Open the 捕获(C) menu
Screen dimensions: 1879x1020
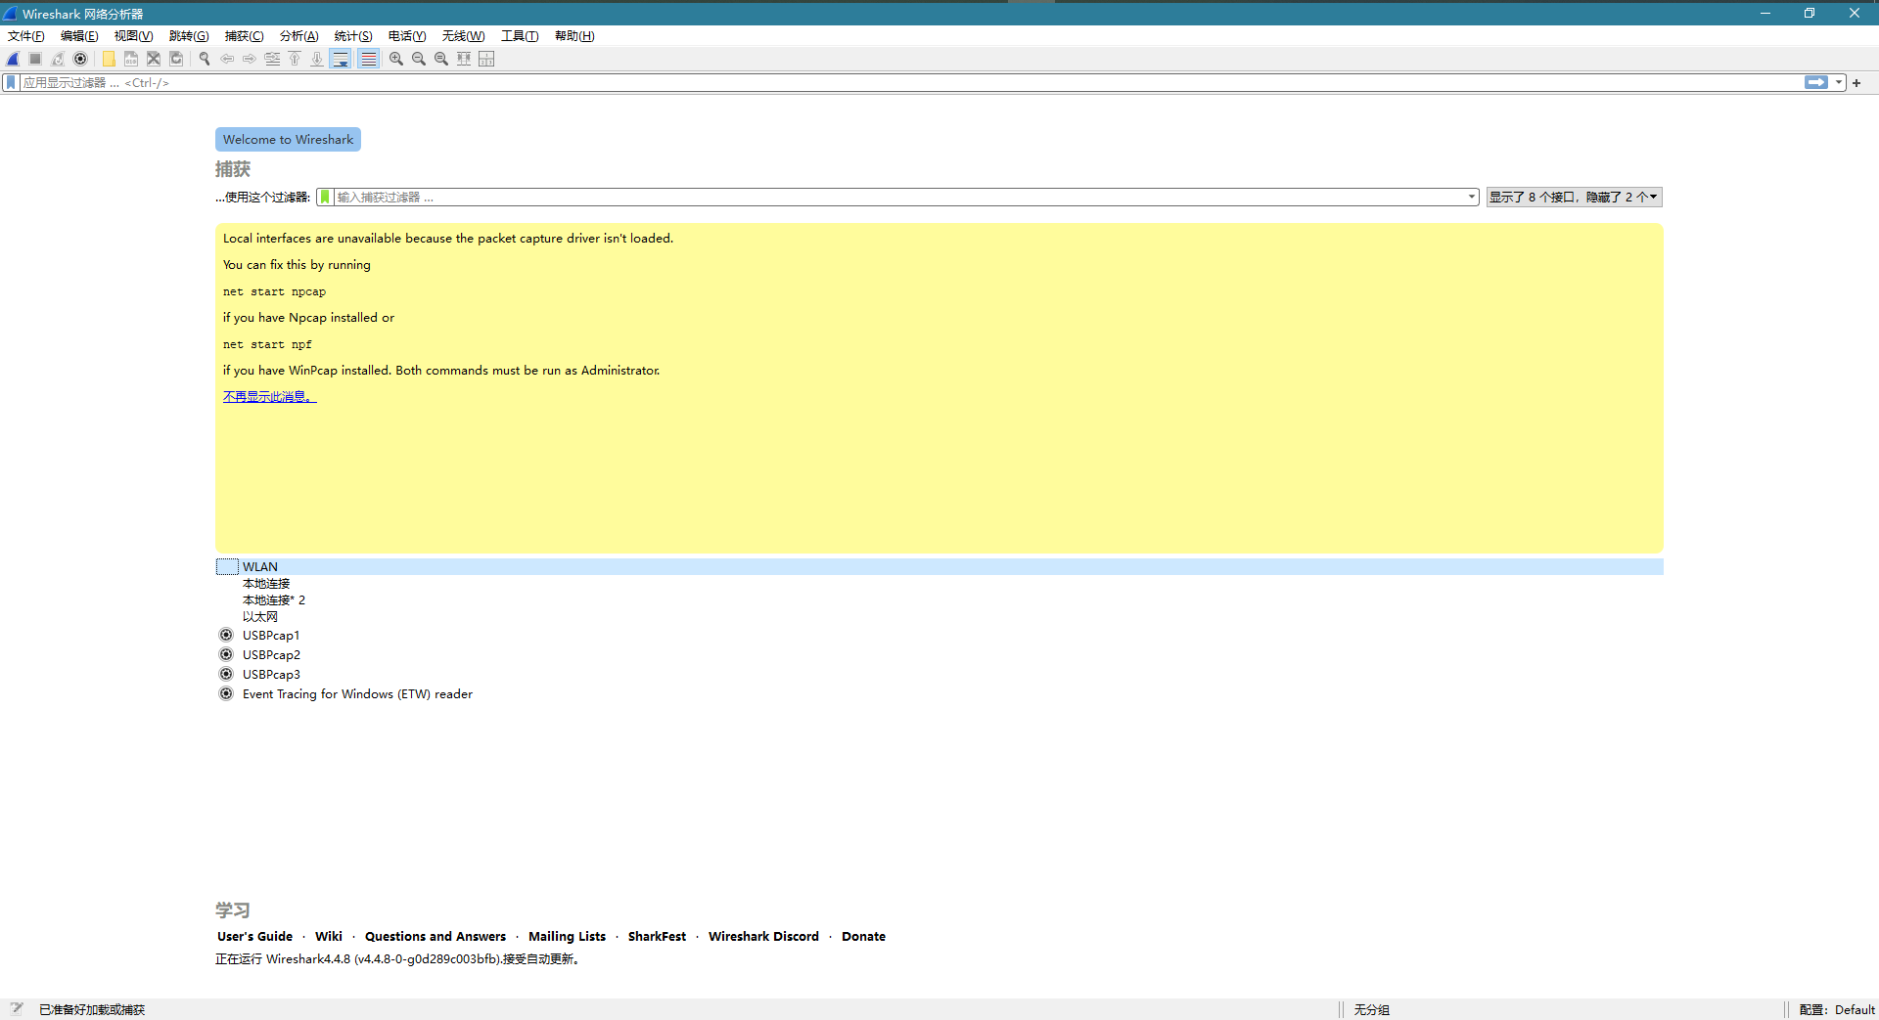click(x=244, y=36)
